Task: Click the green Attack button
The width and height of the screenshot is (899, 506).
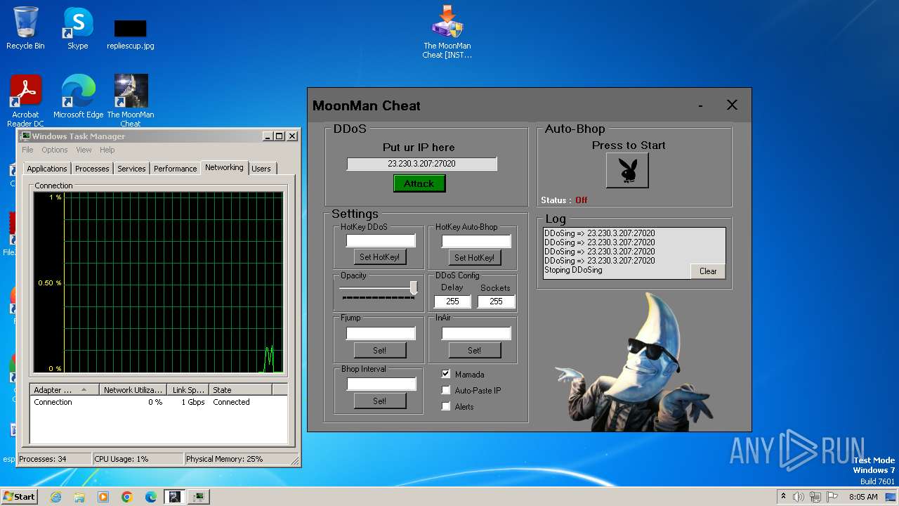Action: 419,183
